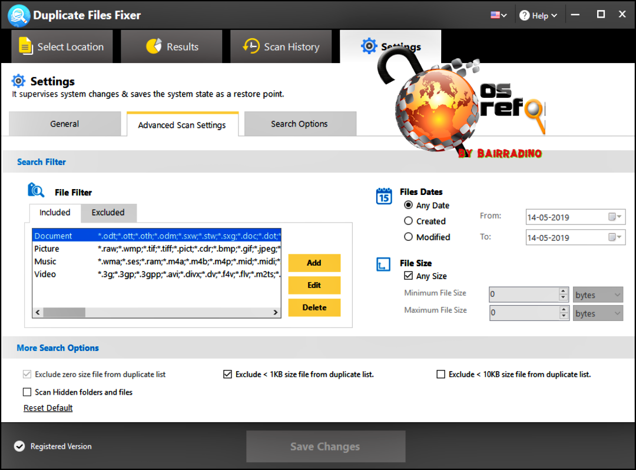Expand the language selection dropdown arrow
Image resolution: width=636 pixels, height=470 pixels.
pos(503,15)
